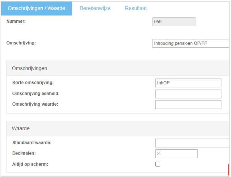
Task: Click the Omschrijving eenheid: label
Action: (36, 93)
